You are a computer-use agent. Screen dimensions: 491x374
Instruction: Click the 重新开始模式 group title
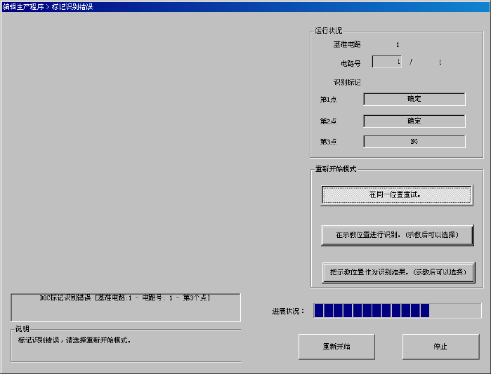click(336, 169)
